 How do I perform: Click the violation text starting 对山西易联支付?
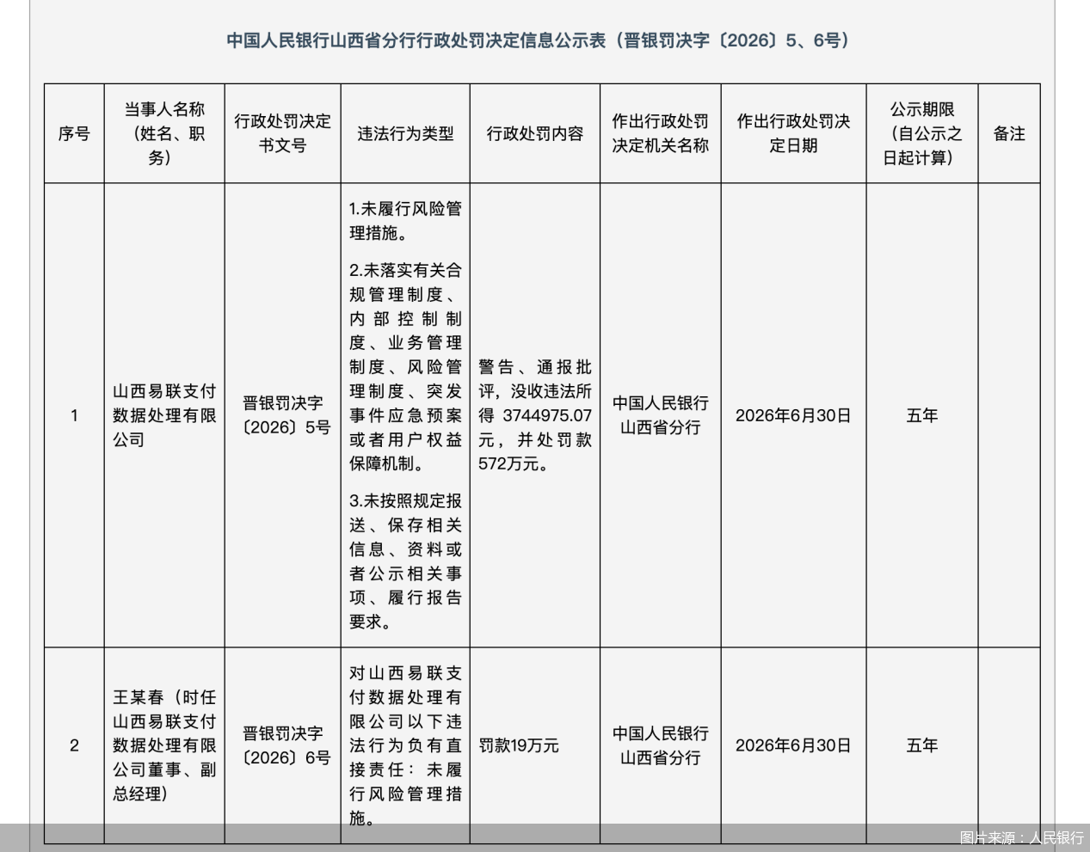(405, 745)
